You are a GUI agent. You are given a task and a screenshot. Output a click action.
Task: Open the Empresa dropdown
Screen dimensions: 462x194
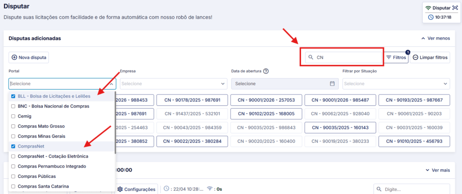173,84
